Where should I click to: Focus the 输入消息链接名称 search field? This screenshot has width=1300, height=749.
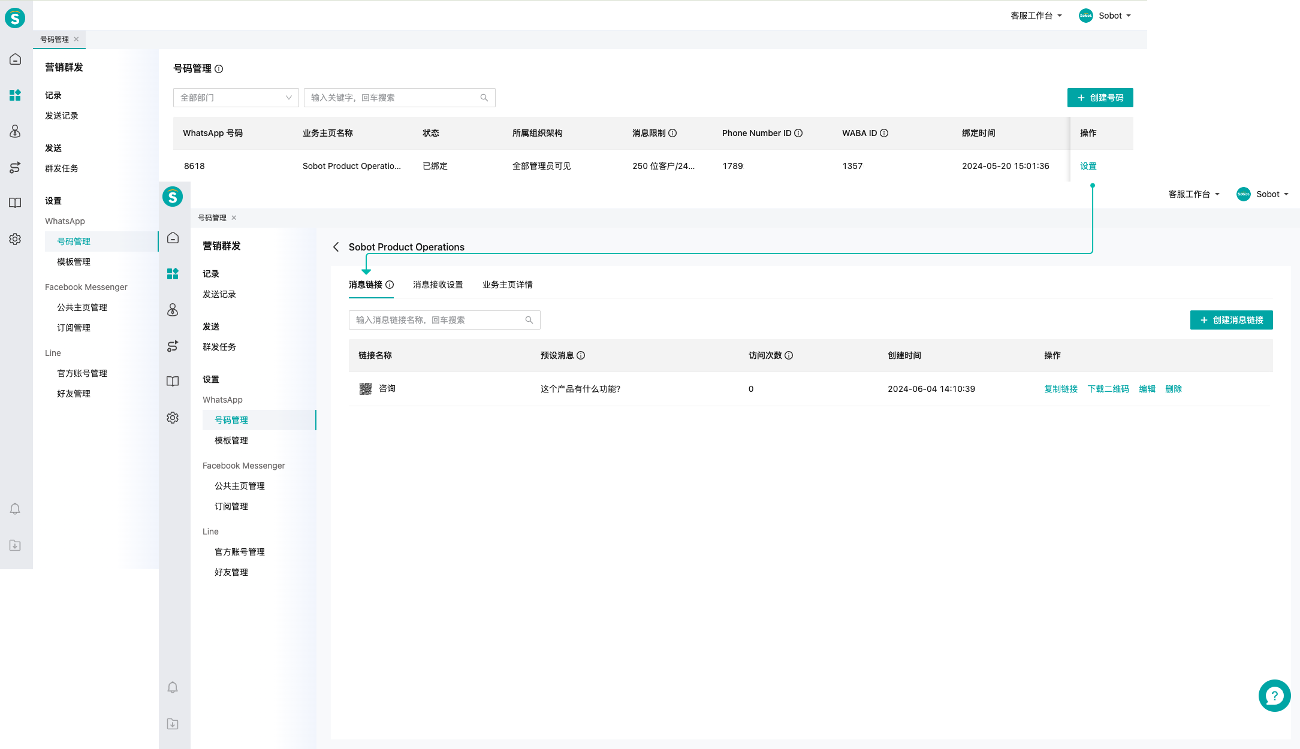tap(445, 320)
